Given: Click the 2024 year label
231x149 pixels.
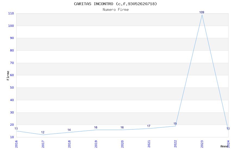Looking at the screenshot, I should point(228,144).
